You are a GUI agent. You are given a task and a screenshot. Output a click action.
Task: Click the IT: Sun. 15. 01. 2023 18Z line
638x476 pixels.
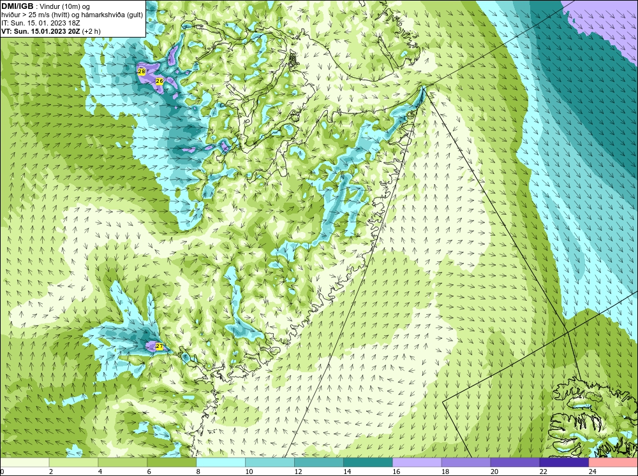[41, 23]
